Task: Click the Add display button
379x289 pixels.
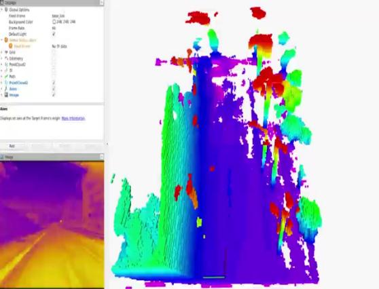Action: (x=12, y=146)
